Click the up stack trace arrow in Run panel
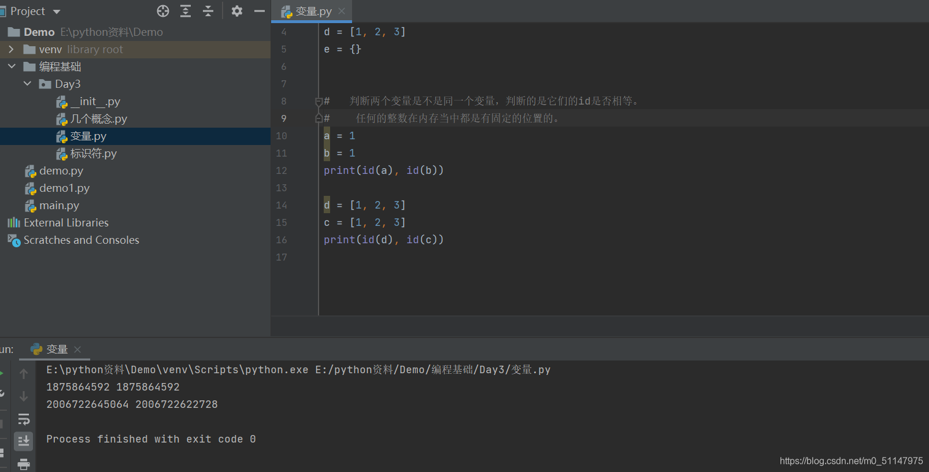The image size is (929, 472). tap(24, 374)
